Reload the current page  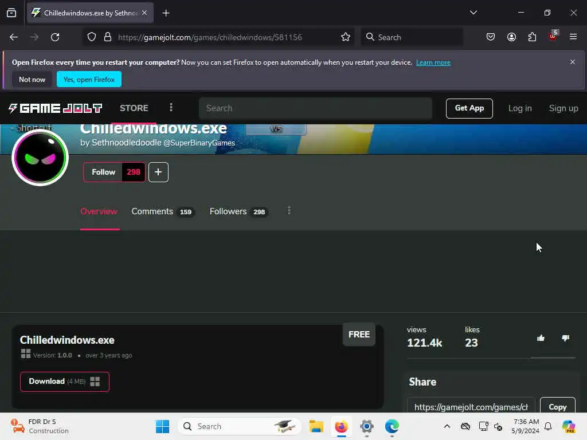click(55, 37)
